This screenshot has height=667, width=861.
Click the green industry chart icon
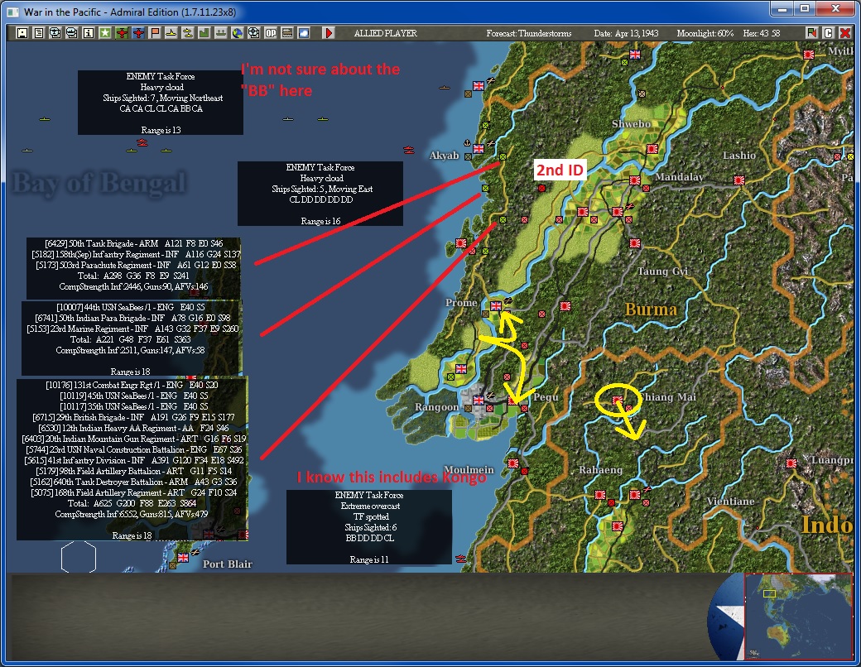click(x=204, y=33)
